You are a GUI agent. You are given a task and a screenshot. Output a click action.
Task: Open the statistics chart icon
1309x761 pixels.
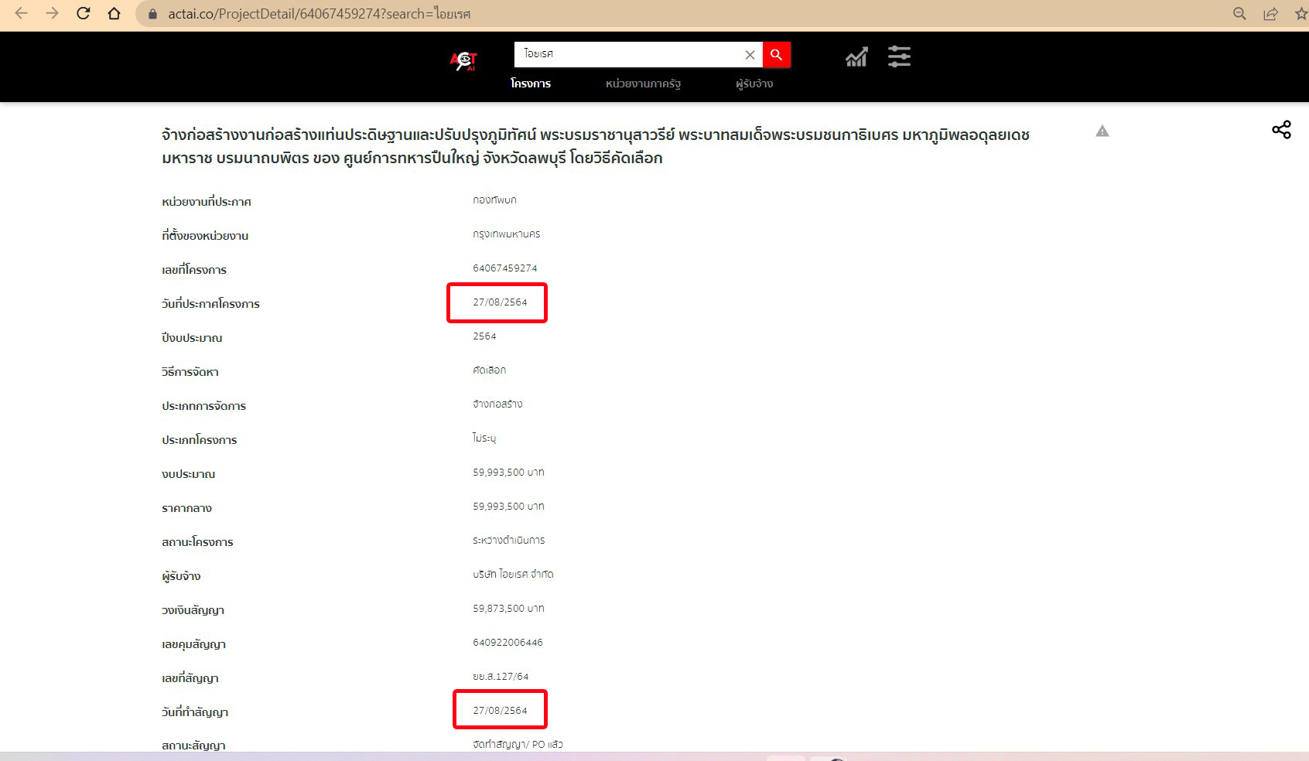coord(856,56)
